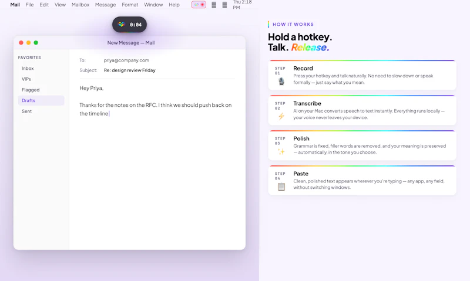Click the sparkles icon in Step 03

pos(281,151)
